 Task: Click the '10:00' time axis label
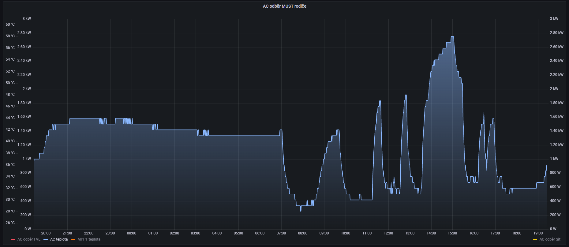346,233
